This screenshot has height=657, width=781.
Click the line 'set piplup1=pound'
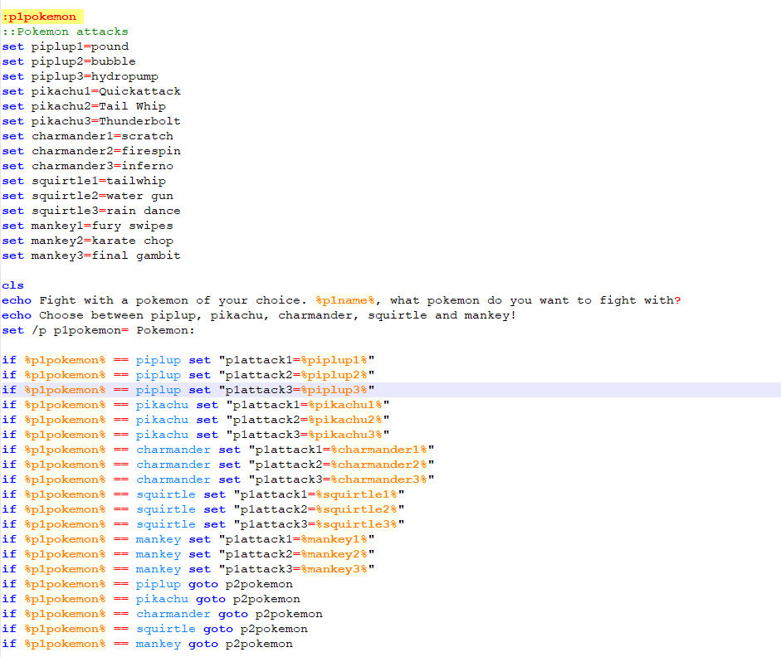click(66, 46)
